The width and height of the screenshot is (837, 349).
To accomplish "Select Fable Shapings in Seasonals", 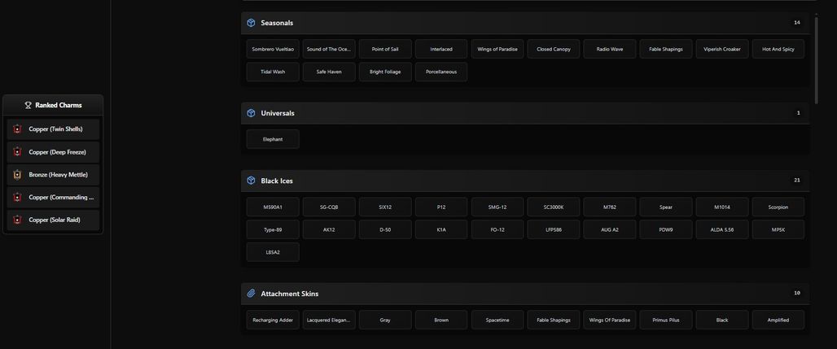I will pos(666,49).
